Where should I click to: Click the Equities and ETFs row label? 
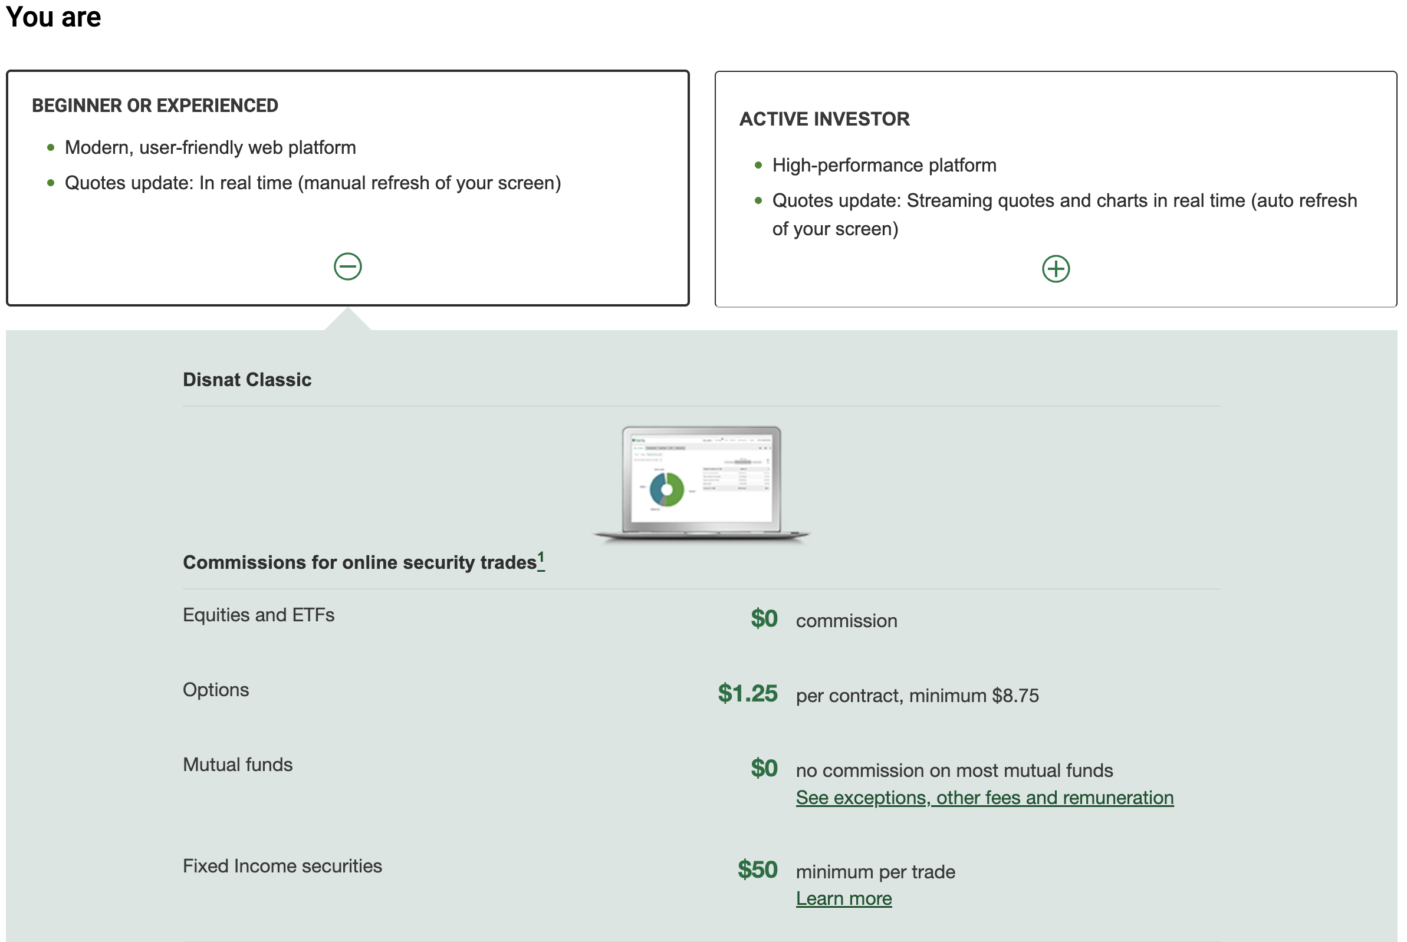[x=258, y=615]
